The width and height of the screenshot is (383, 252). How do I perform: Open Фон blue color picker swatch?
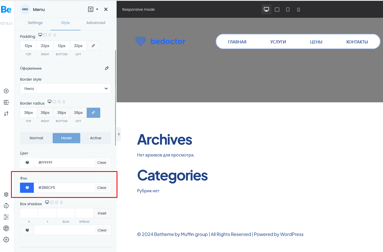[x=27, y=188]
